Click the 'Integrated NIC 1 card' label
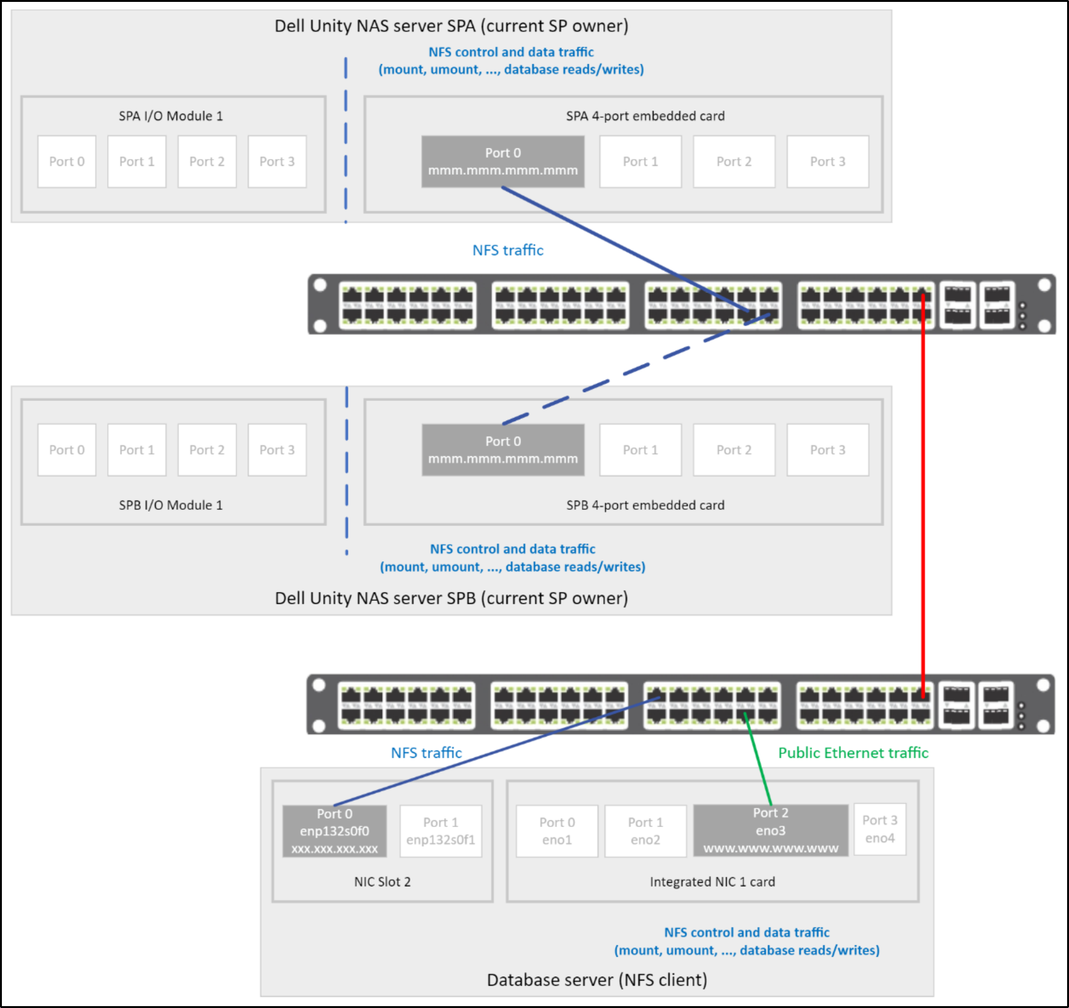1069x1008 pixels. coord(712,882)
